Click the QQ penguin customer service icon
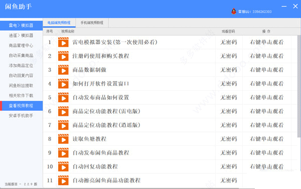Viewport: 301px width, 189px height. coord(234,12)
